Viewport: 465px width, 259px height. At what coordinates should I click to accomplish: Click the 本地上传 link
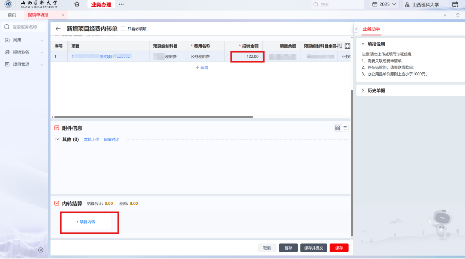pyautogui.click(x=91, y=139)
